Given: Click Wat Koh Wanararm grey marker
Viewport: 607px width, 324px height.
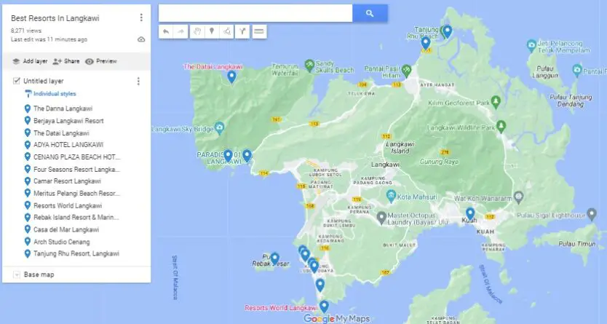Looking at the screenshot, I should point(519,197).
